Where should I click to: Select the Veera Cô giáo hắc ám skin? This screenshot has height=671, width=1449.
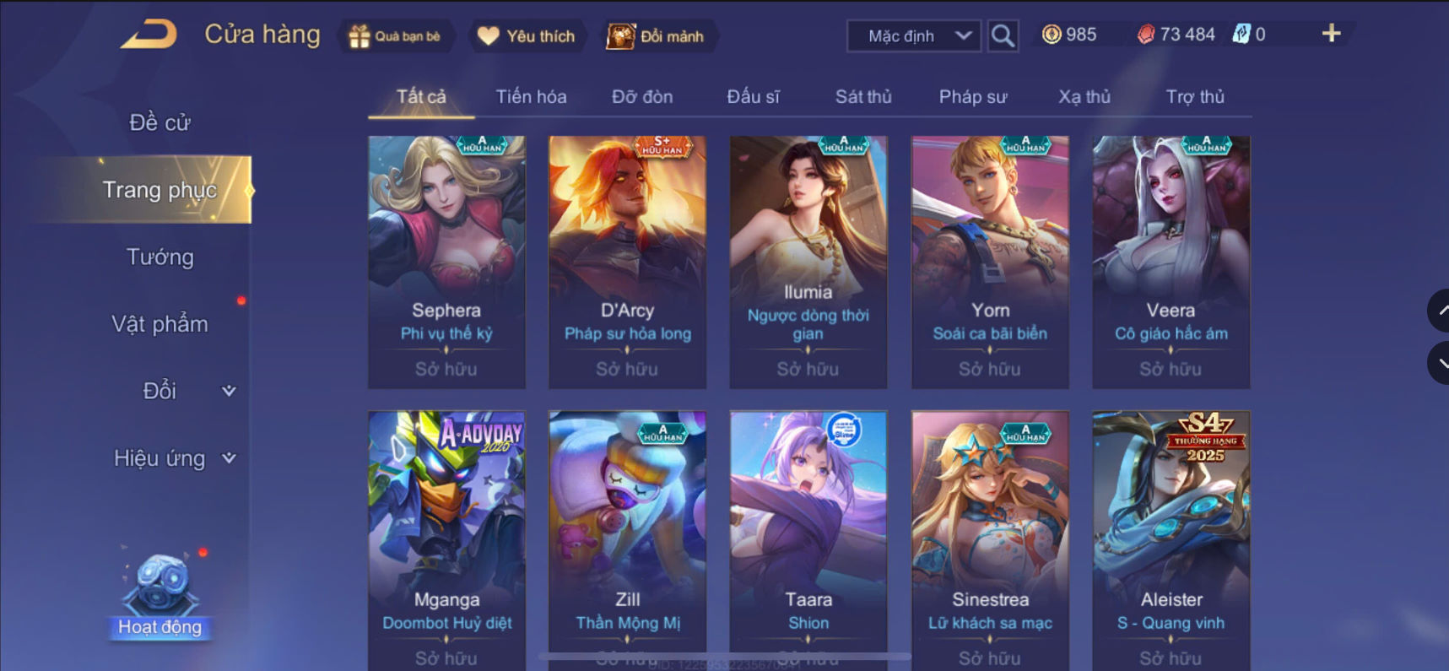(1171, 262)
